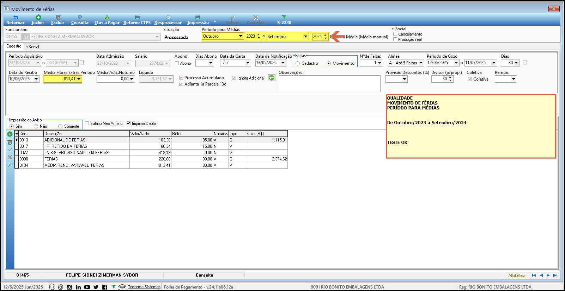565x291 pixels.
Task: Open Alínea A - Até 5 Faltas dropdown
Action: point(421,63)
